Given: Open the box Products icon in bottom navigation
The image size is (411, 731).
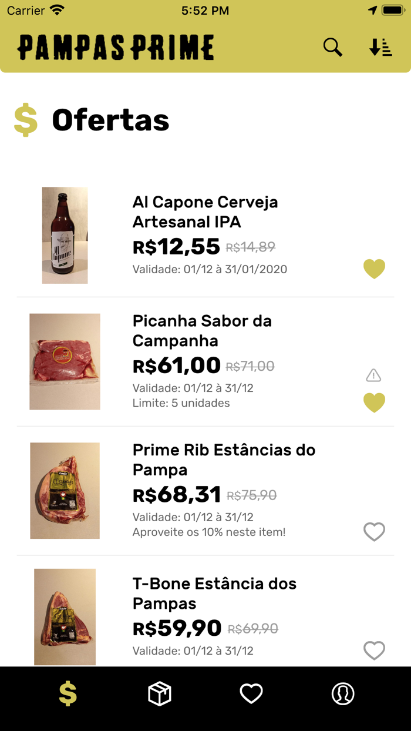Looking at the screenshot, I should pyautogui.click(x=159, y=693).
